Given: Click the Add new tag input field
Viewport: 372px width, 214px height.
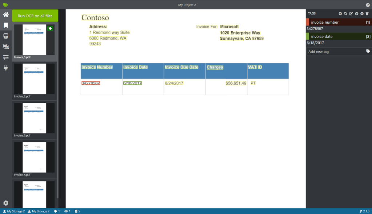Looking at the screenshot, I should point(334,52).
